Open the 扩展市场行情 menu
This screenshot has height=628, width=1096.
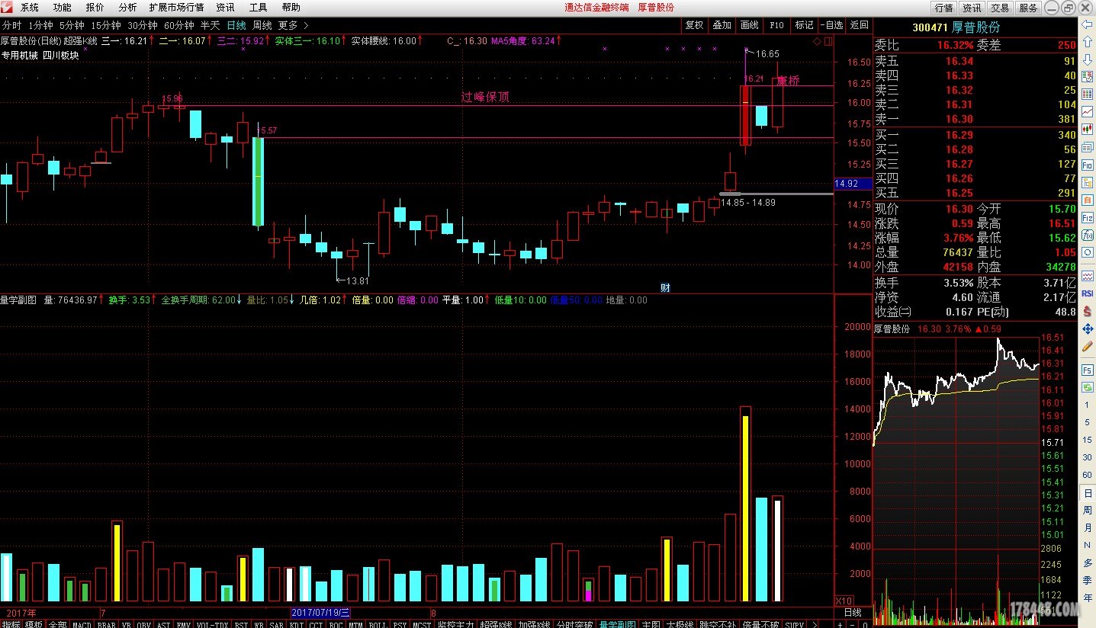point(176,7)
